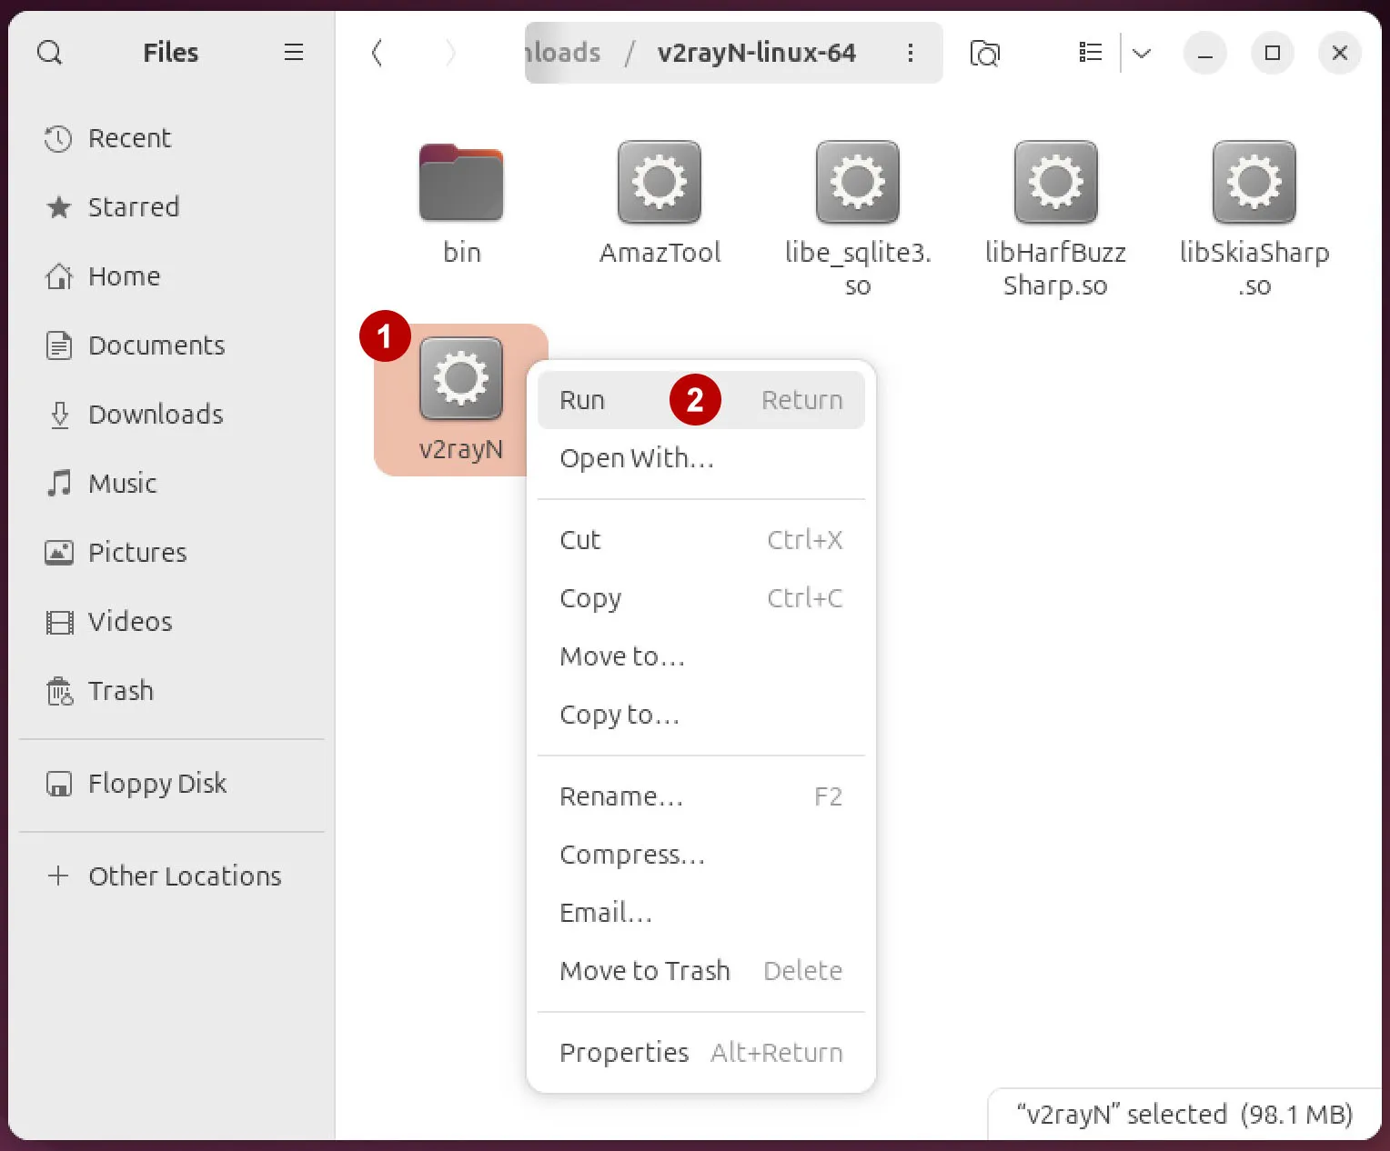Open the Starred sidebar label

point(134,207)
